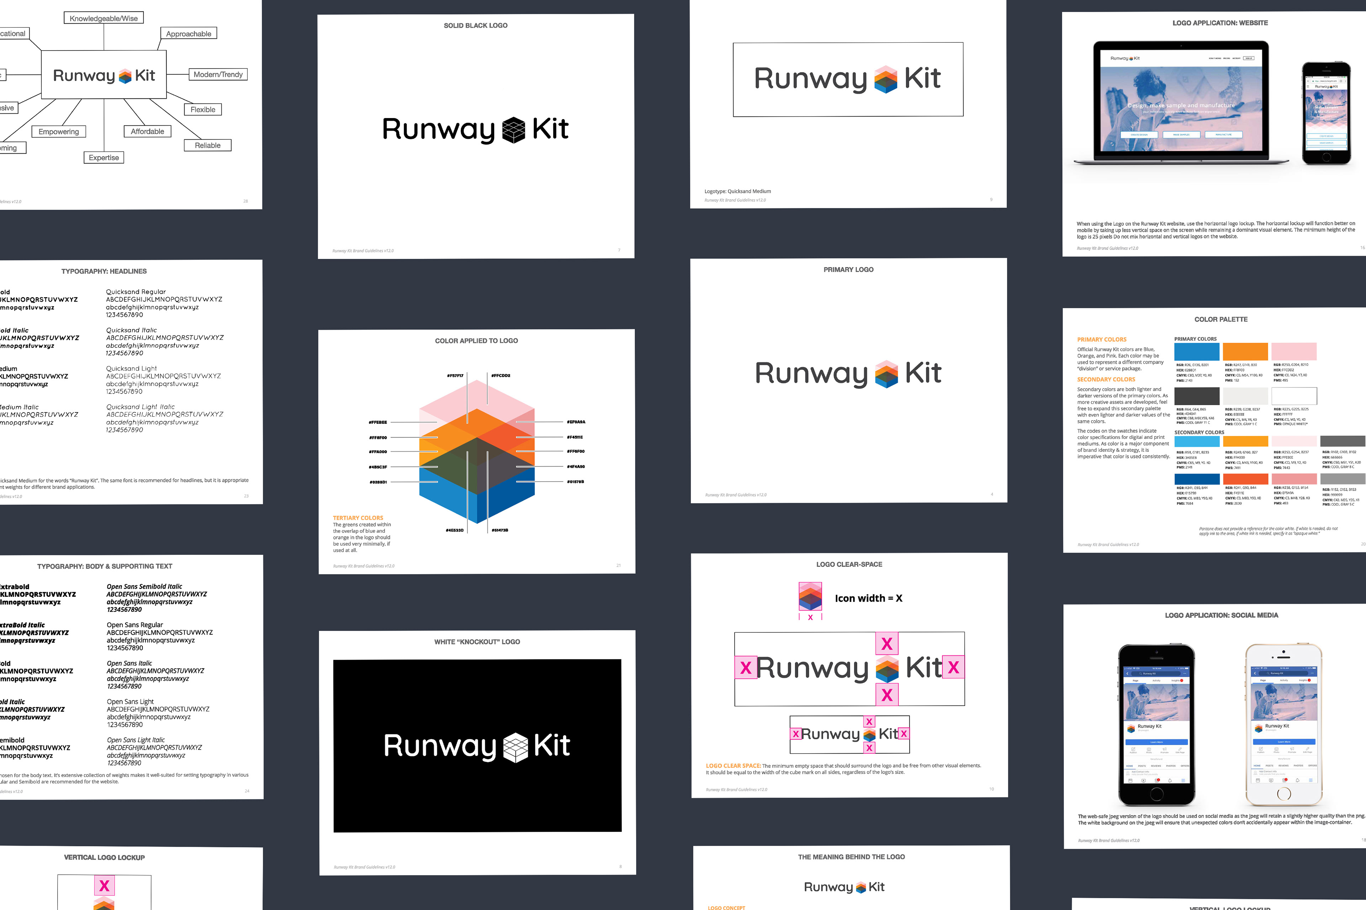
Task: Click the "Open Sans Light" font sample title
Action: [x=130, y=702]
